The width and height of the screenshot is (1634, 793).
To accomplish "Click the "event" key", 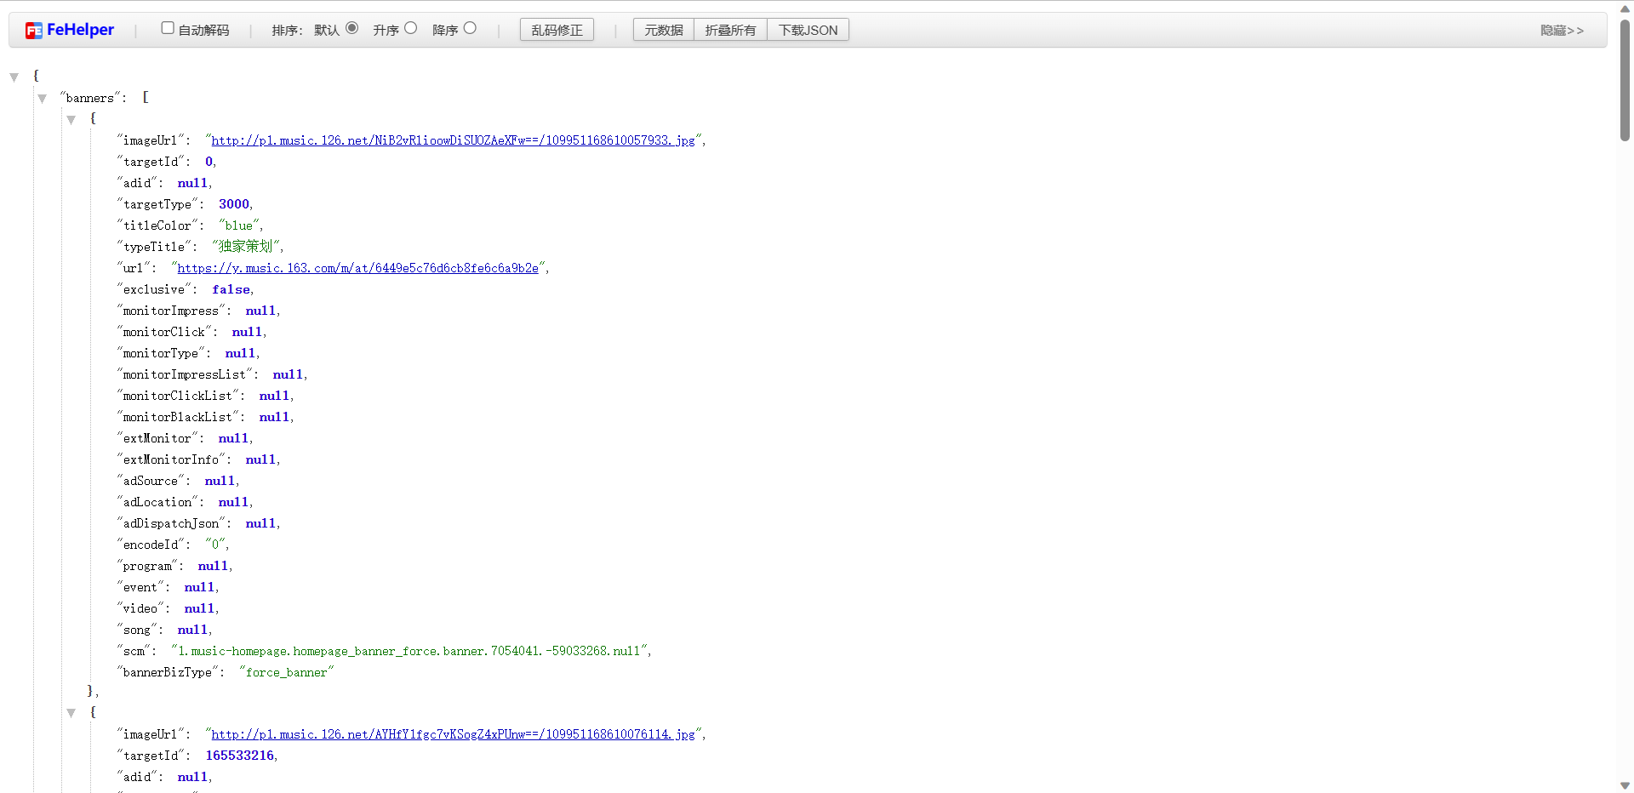I will click(140, 587).
